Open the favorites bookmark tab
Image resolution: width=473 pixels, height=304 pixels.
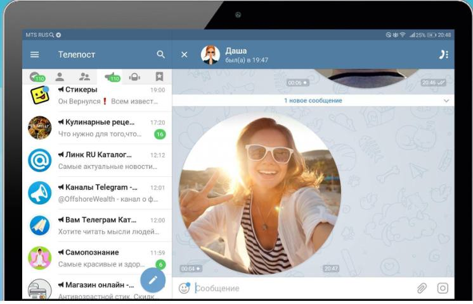point(159,76)
